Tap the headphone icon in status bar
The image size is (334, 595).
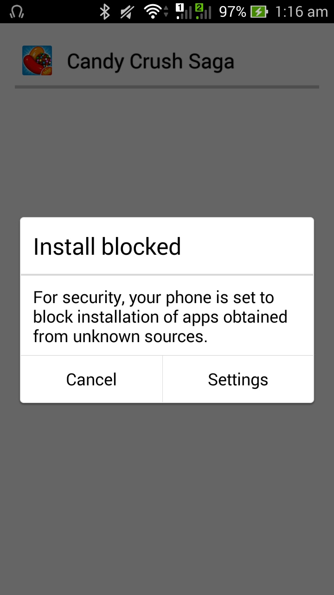coord(17,12)
